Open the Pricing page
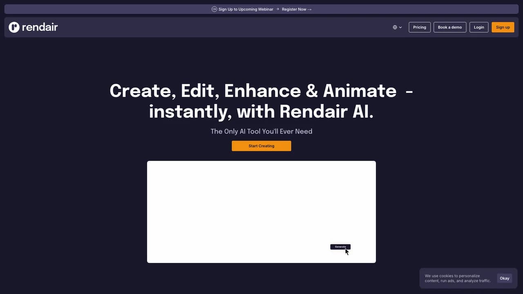Screen dimensions: 523x294 (x=420, y=27)
